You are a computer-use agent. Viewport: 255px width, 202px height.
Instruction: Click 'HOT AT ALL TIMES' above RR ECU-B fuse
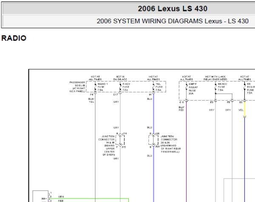coord(245,78)
